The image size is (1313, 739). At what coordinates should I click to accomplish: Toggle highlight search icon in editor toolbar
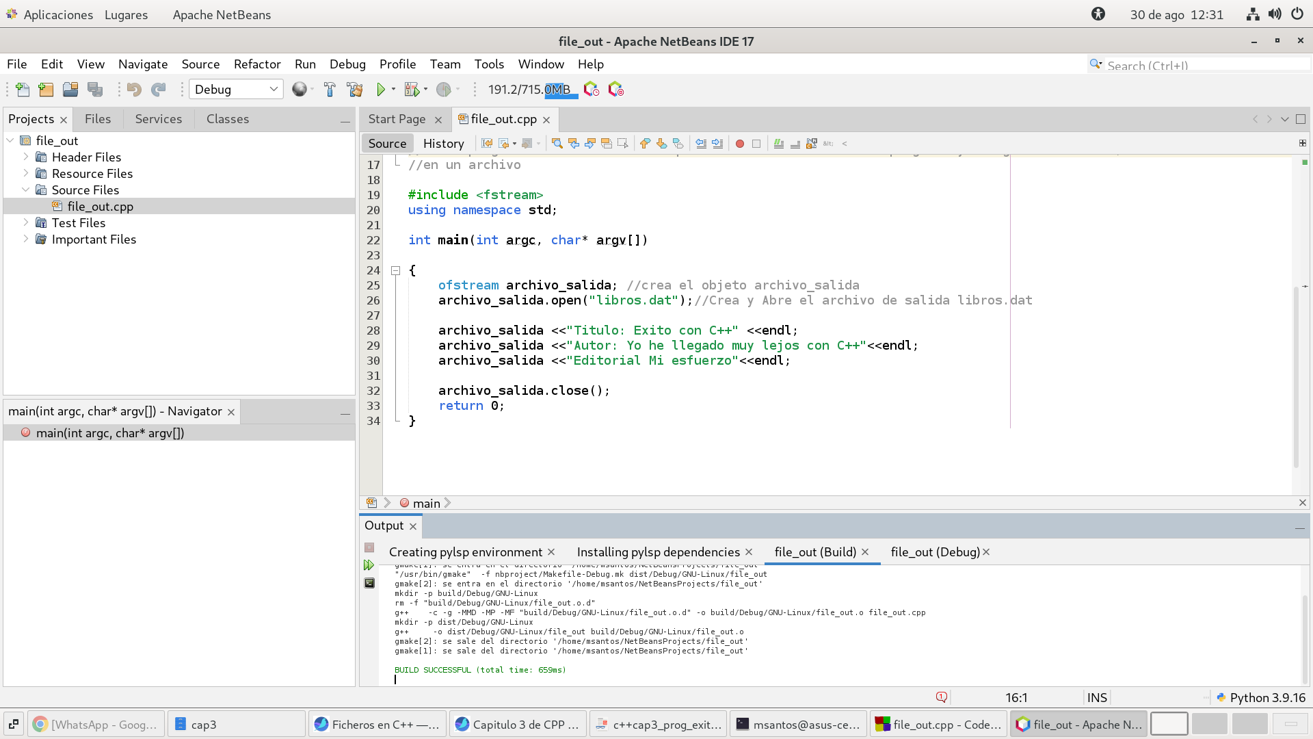(x=606, y=144)
